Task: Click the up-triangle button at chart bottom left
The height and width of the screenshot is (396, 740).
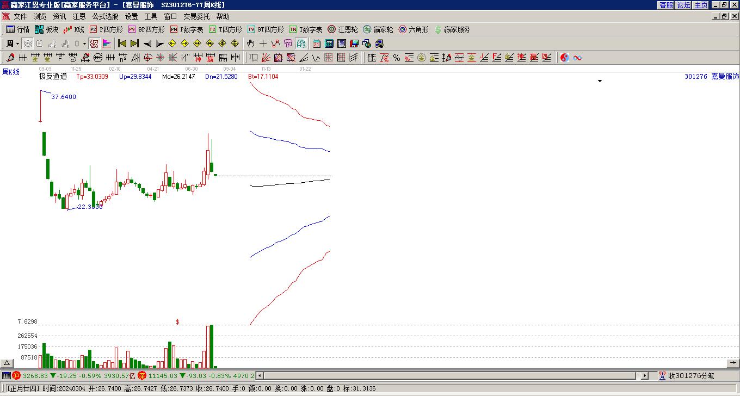Action: click(x=7, y=363)
